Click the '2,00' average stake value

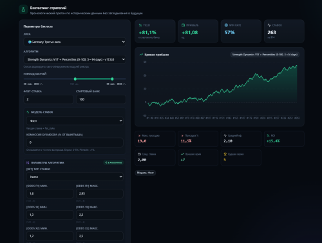point(142,160)
